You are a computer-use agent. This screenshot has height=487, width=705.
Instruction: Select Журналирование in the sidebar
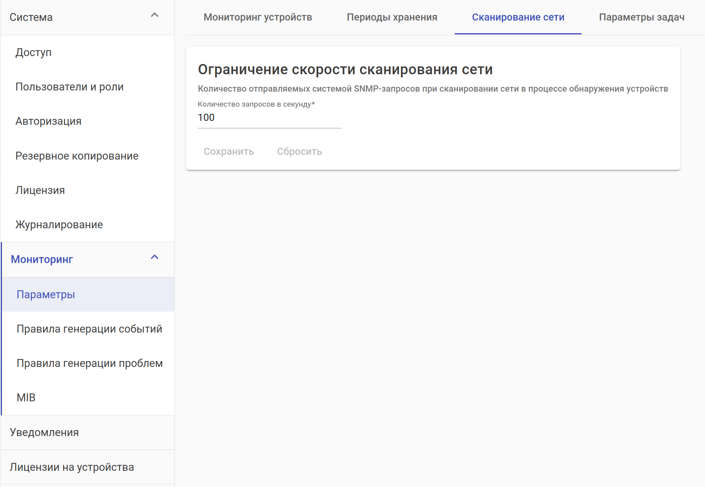(59, 225)
